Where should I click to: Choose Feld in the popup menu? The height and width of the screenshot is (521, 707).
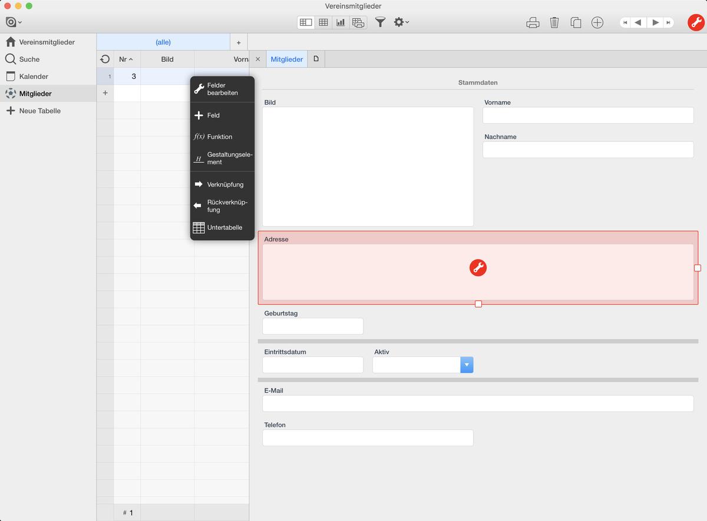(x=222, y=115)
